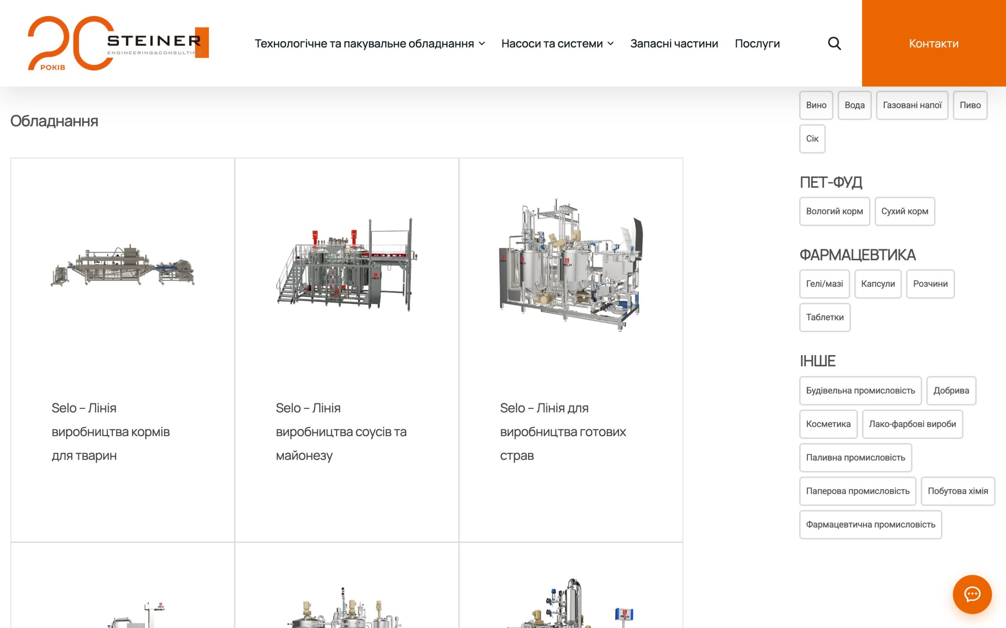Open link Selo – Лінія для виробництва готових страв

(x=563, y=432)
